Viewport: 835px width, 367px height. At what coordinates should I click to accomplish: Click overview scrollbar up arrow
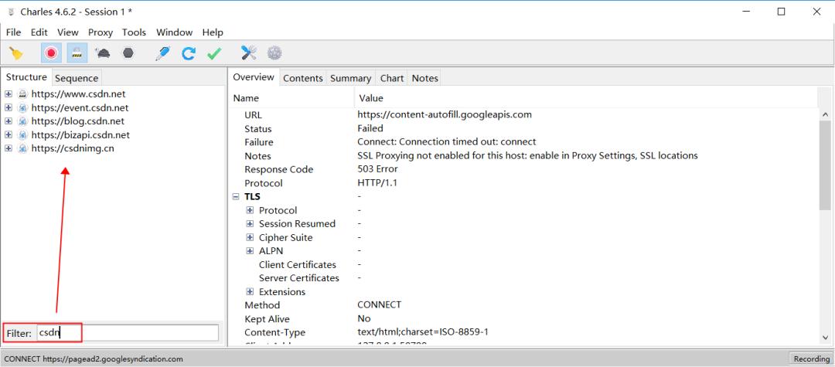(826, 114)
